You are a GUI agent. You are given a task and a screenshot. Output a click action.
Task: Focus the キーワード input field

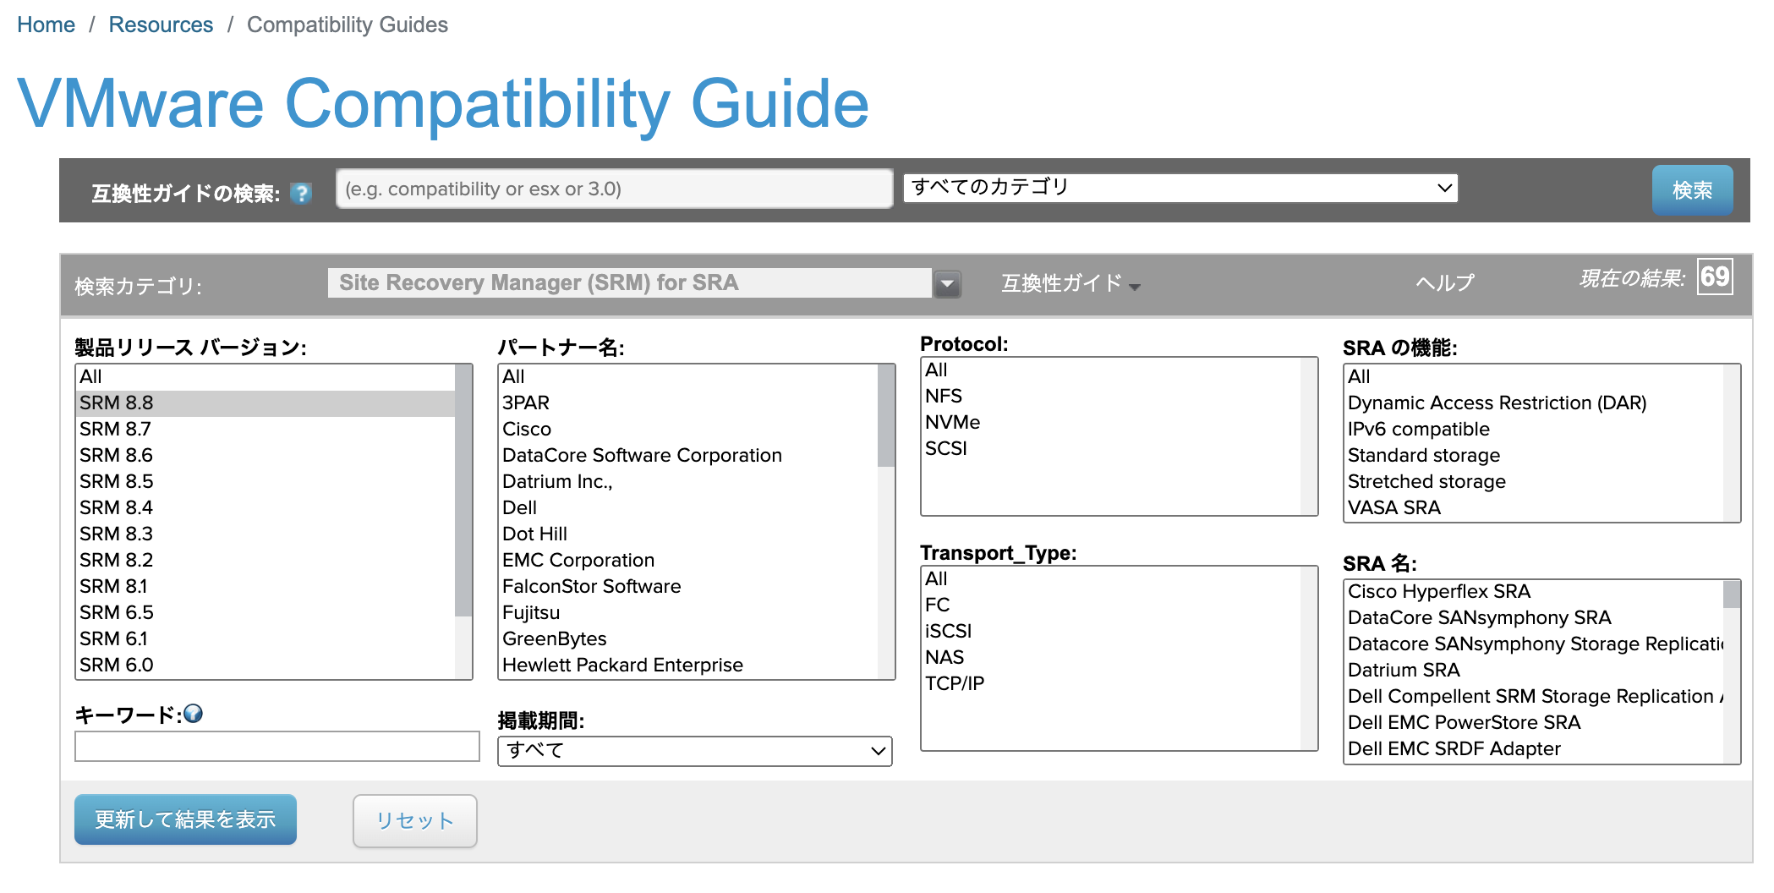(x=277, y=747)
